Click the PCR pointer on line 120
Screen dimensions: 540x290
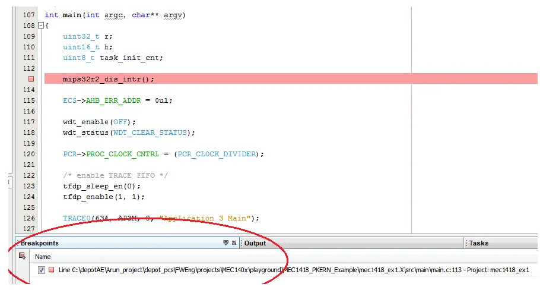pyautogui.click(x=70, y=154)
